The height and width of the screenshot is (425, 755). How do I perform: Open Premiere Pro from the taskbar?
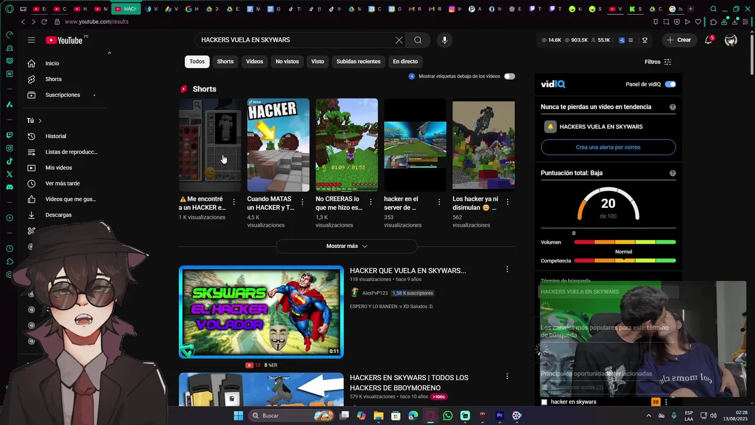pos(500,416)
